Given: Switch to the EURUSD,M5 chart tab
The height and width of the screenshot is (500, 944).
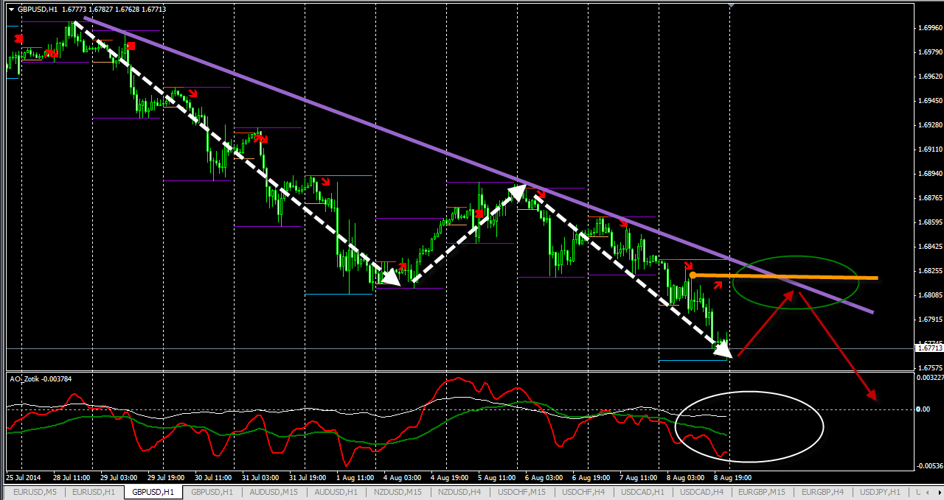Looking at the screenshot, I should (x=35, y=491).
